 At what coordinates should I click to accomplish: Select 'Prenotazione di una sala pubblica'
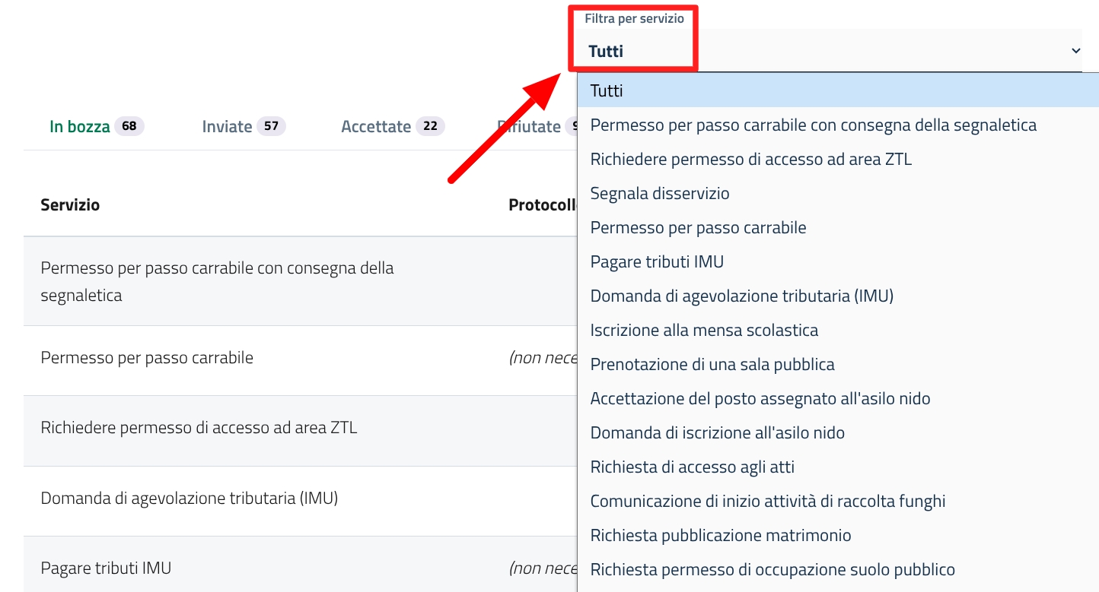click(712, 365)
